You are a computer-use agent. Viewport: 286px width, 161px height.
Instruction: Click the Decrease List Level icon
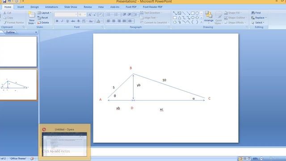click(124, 14)
